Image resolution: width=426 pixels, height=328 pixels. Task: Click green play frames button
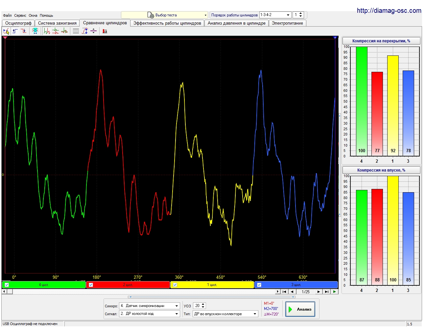(x=335, y=292)
